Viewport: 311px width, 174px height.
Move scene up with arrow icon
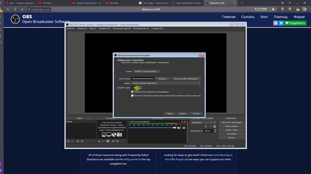(x=78, y=141)
